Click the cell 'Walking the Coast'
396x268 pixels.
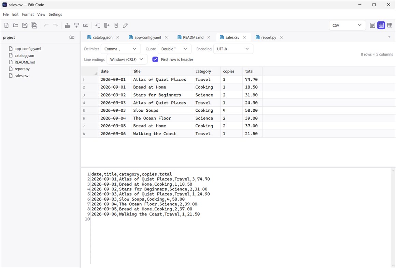pyautogui.click(x=162, y=134)
